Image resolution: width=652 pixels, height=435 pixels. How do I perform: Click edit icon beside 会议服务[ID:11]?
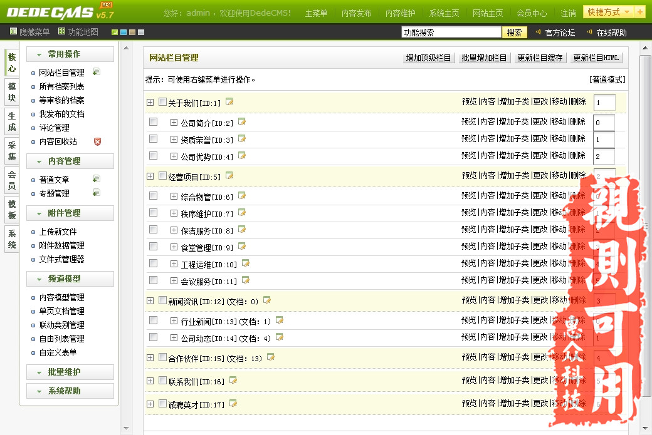[x=246, y=280]
